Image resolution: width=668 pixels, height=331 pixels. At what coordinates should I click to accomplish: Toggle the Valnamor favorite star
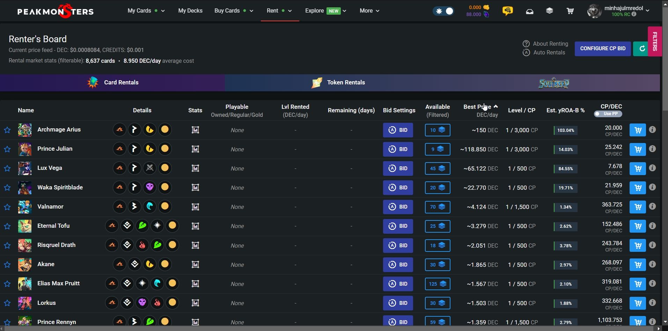click(x=7, y=207)
